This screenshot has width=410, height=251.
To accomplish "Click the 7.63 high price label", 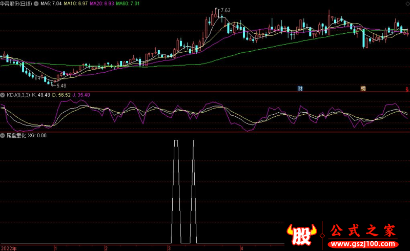I will 225,10.
